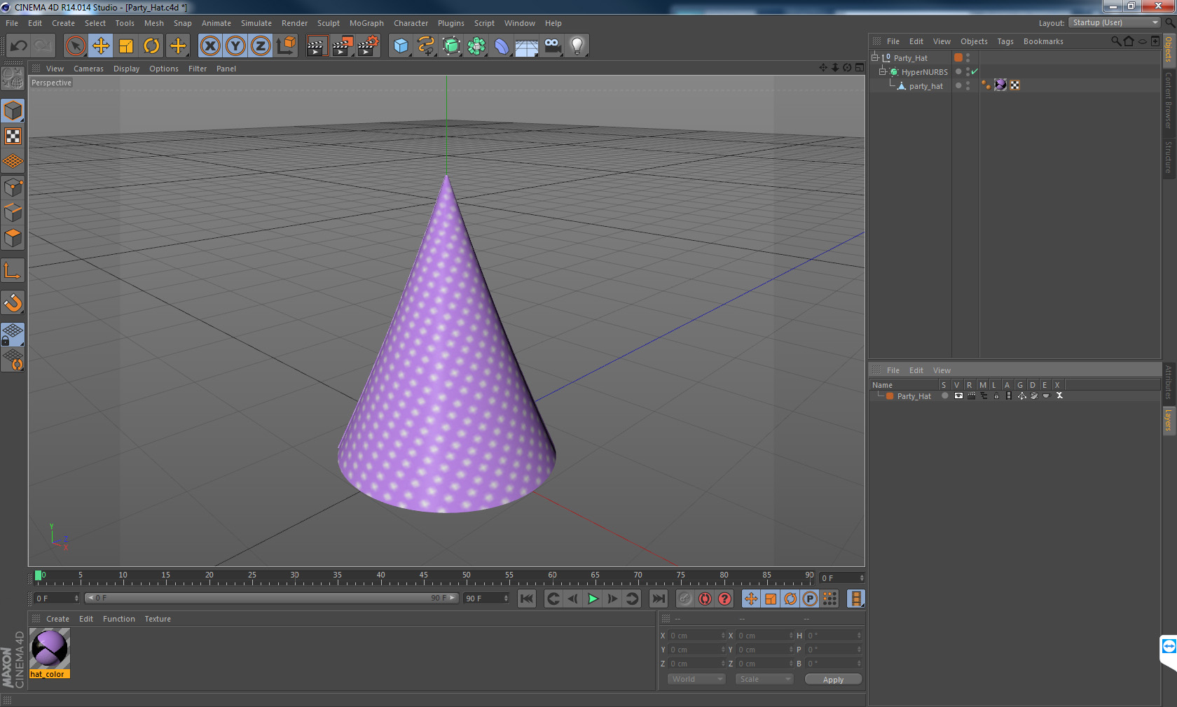The image size is (1177, 707).
Task: Render the active view
Action: (x=317, y=46)
